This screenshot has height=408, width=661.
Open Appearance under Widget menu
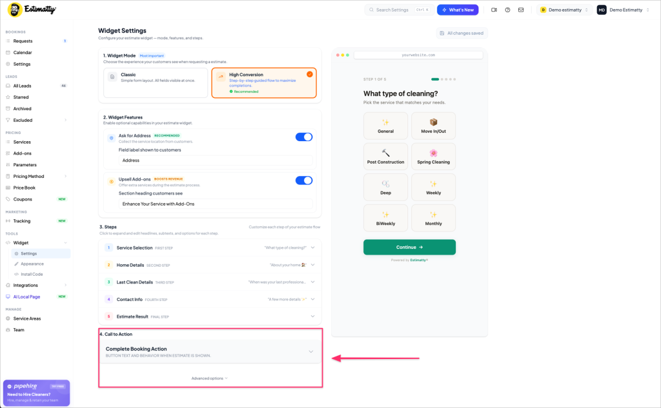click(32, 264)
